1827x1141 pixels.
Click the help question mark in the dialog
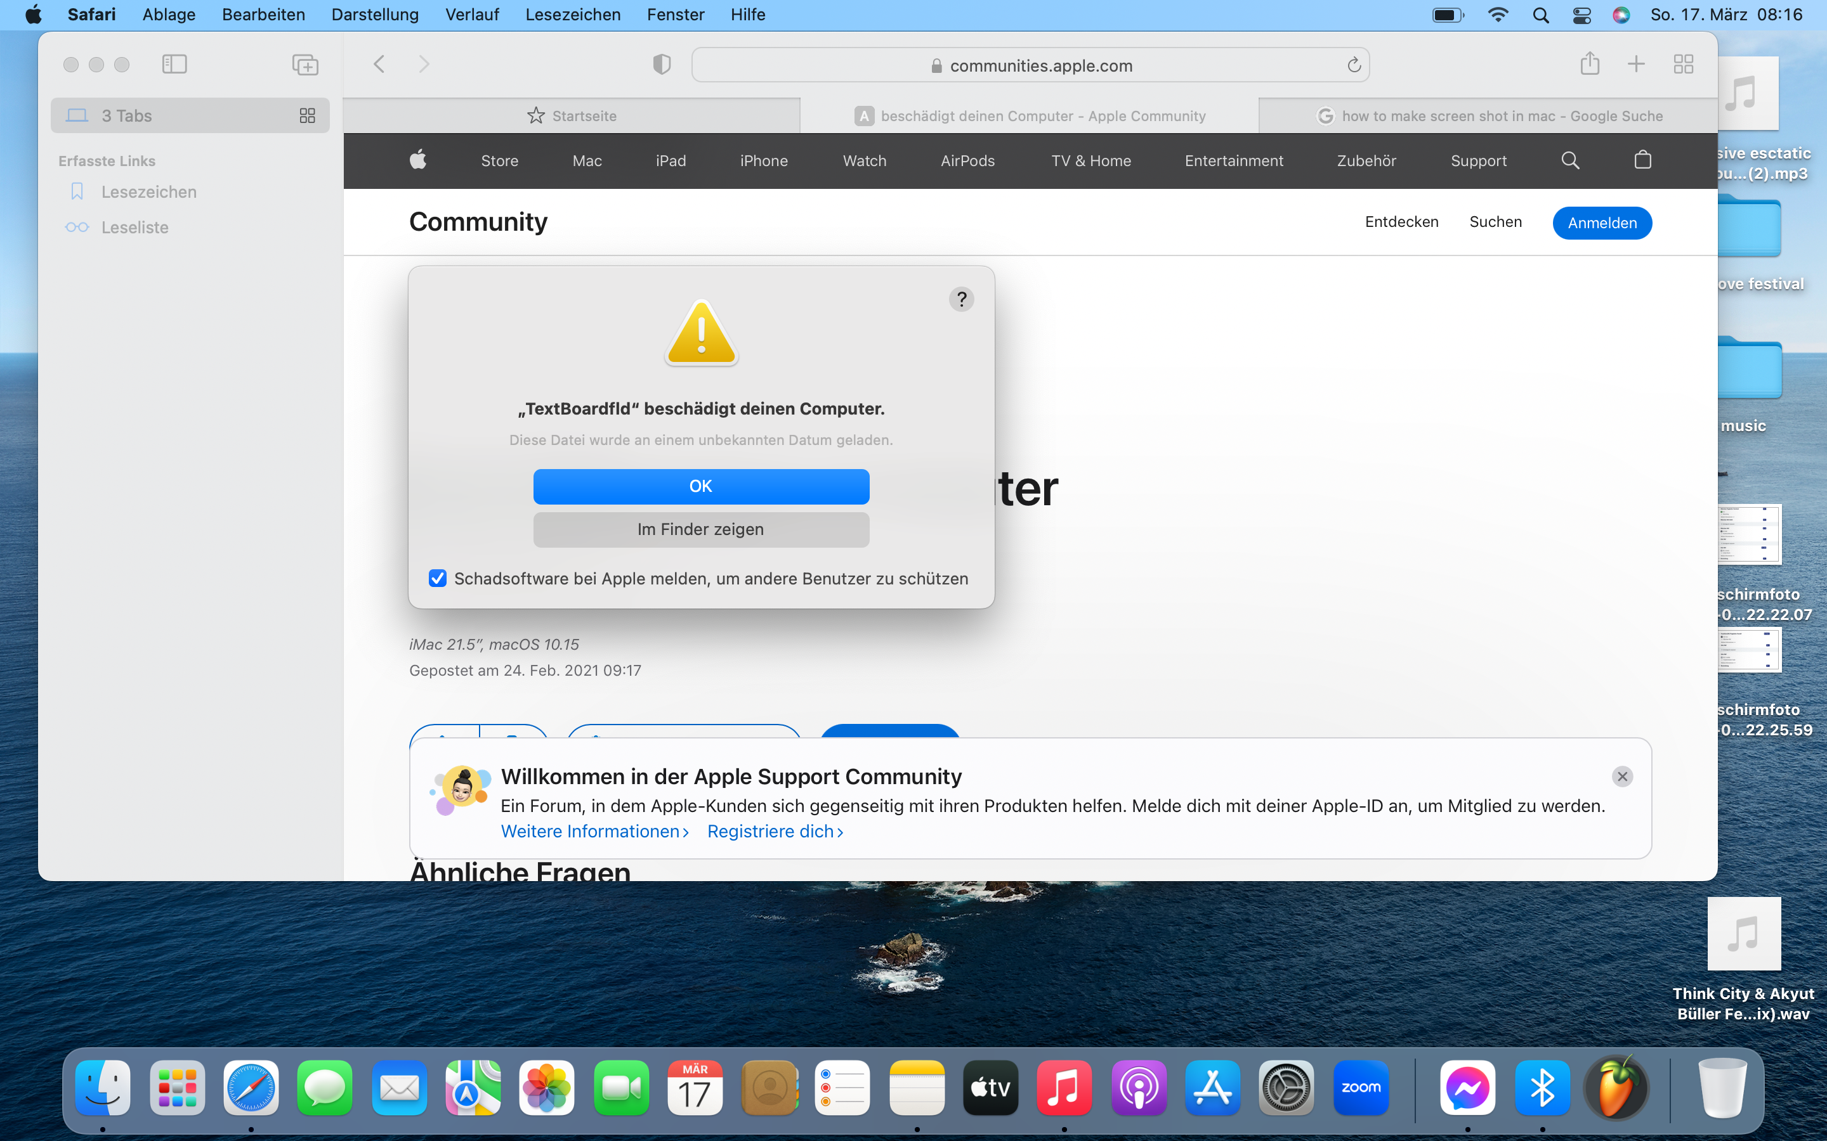[961, 300]
